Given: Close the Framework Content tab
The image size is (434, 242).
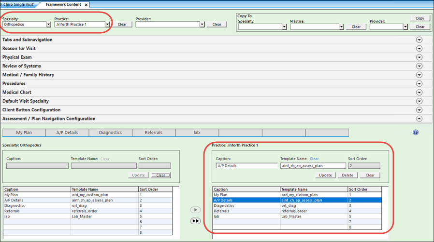Looking at the screenshot, I should (x=87, y=5).
